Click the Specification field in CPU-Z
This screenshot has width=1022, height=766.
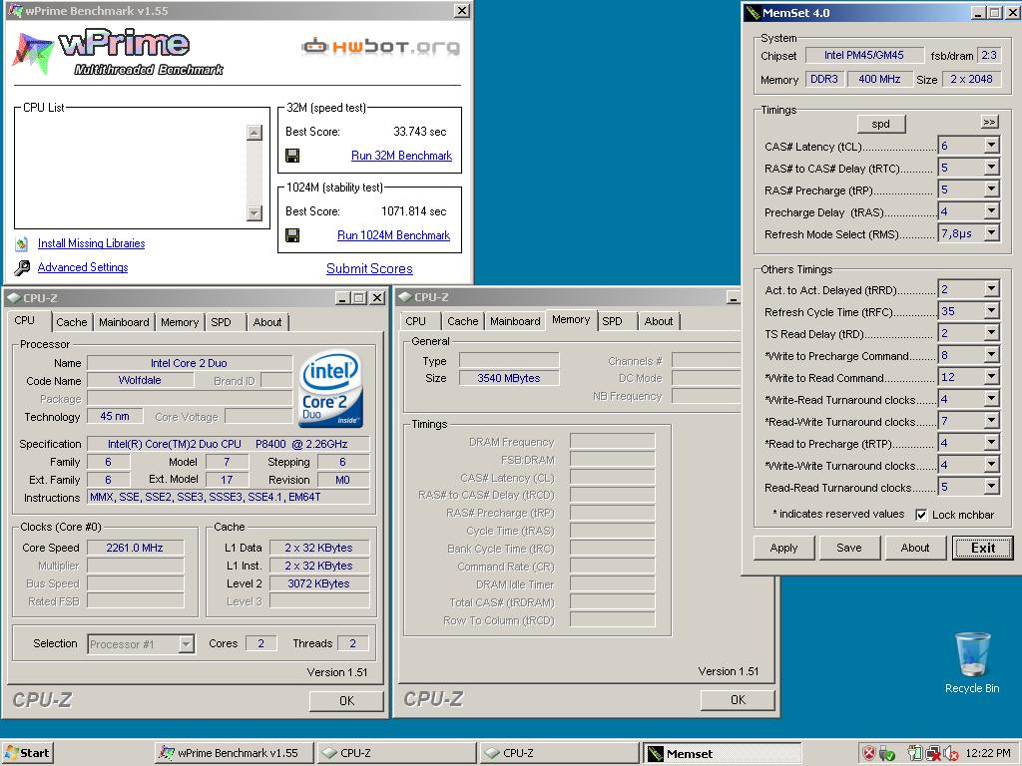[229, 444]
